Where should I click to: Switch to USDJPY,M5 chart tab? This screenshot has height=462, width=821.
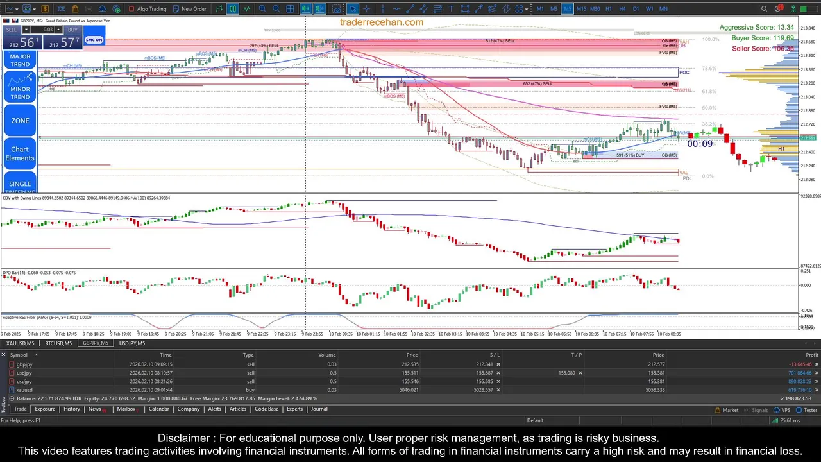click(x=131, y=343)
